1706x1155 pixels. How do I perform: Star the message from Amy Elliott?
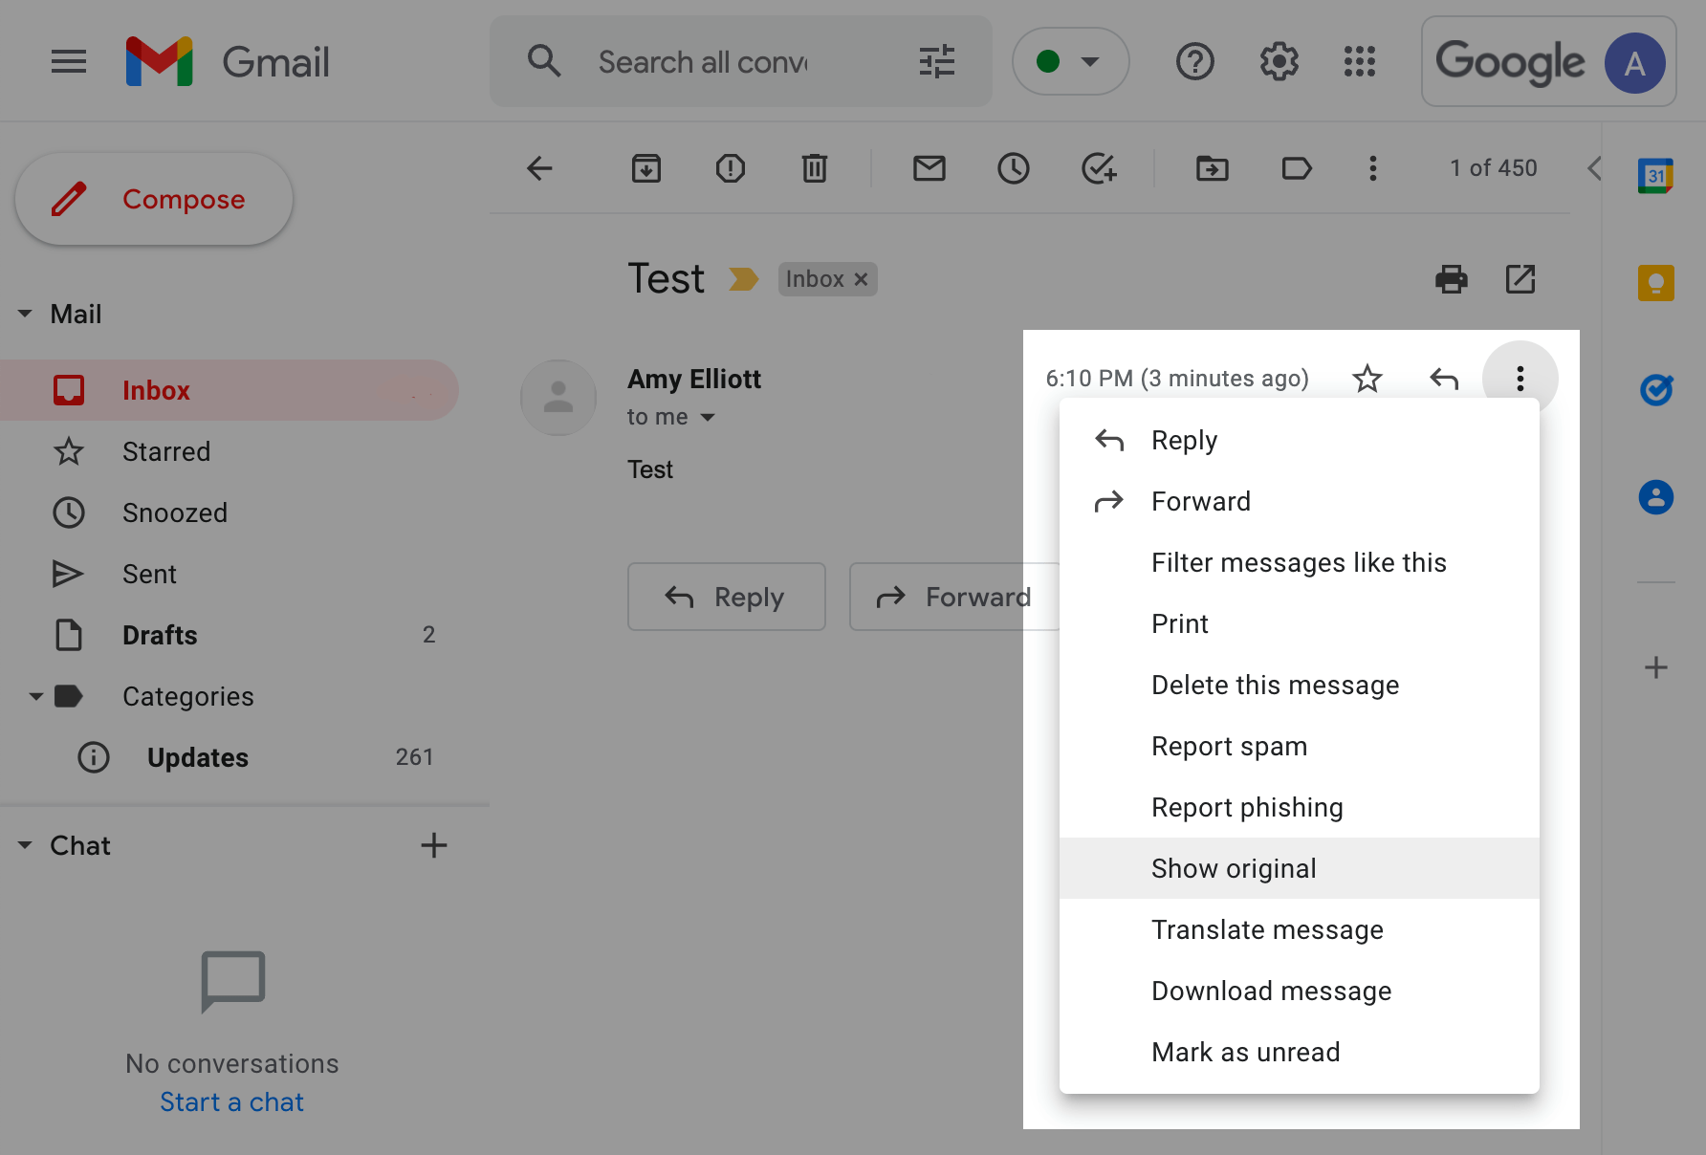[1367, 379]
